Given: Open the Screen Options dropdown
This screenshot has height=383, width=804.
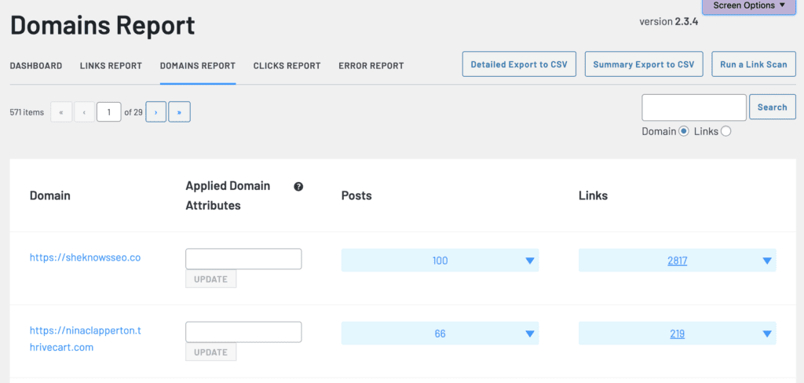Looking at the screenshot, I should click(748, 6).
